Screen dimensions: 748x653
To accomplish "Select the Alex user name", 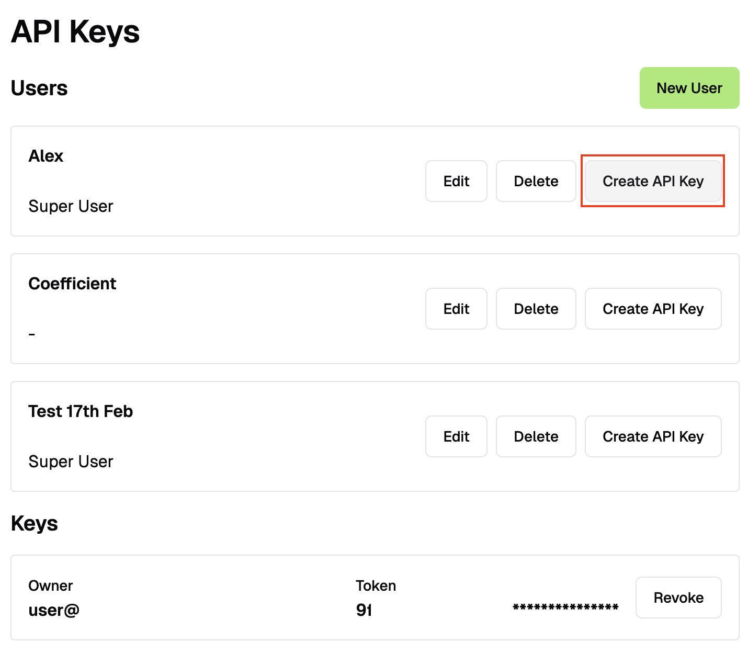I will coord(46,156).
